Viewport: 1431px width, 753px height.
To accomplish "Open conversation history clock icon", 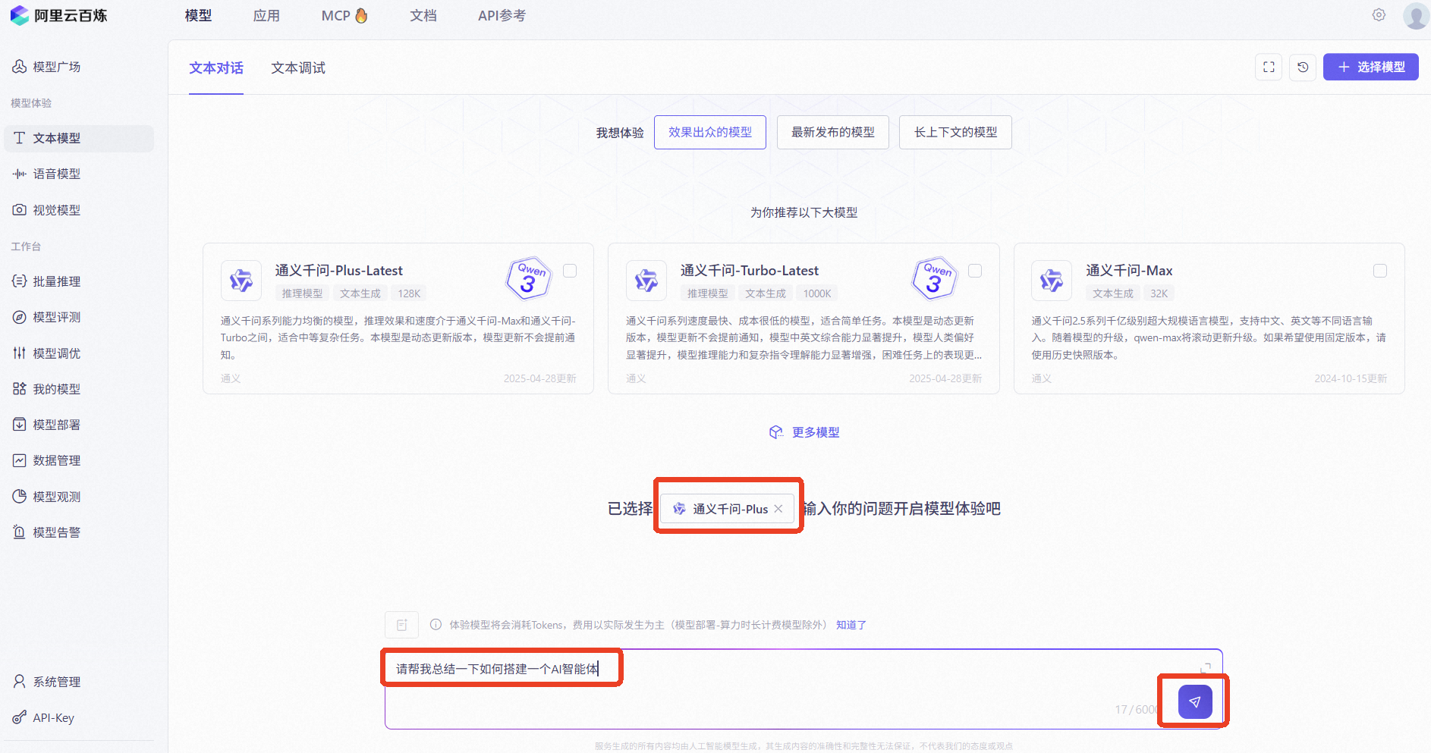I will coord(1303,67).
